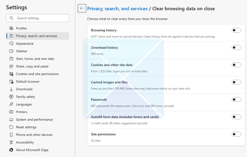
Task: Open Cookies and site permissions settings
Action: click(37, 74)
